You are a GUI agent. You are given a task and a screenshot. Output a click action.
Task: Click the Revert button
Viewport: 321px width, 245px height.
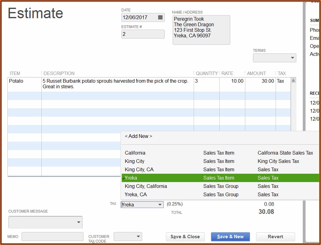(275, 237)
